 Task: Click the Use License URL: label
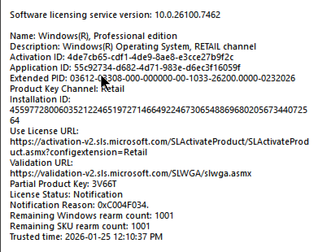44,131
